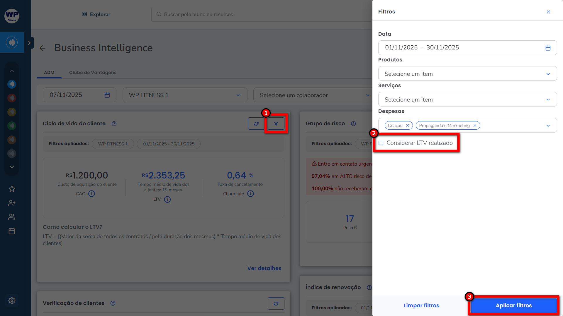Viewport: 563px width, 316px height.
Task: Click the CAC info icon
Action: [91, 194]
